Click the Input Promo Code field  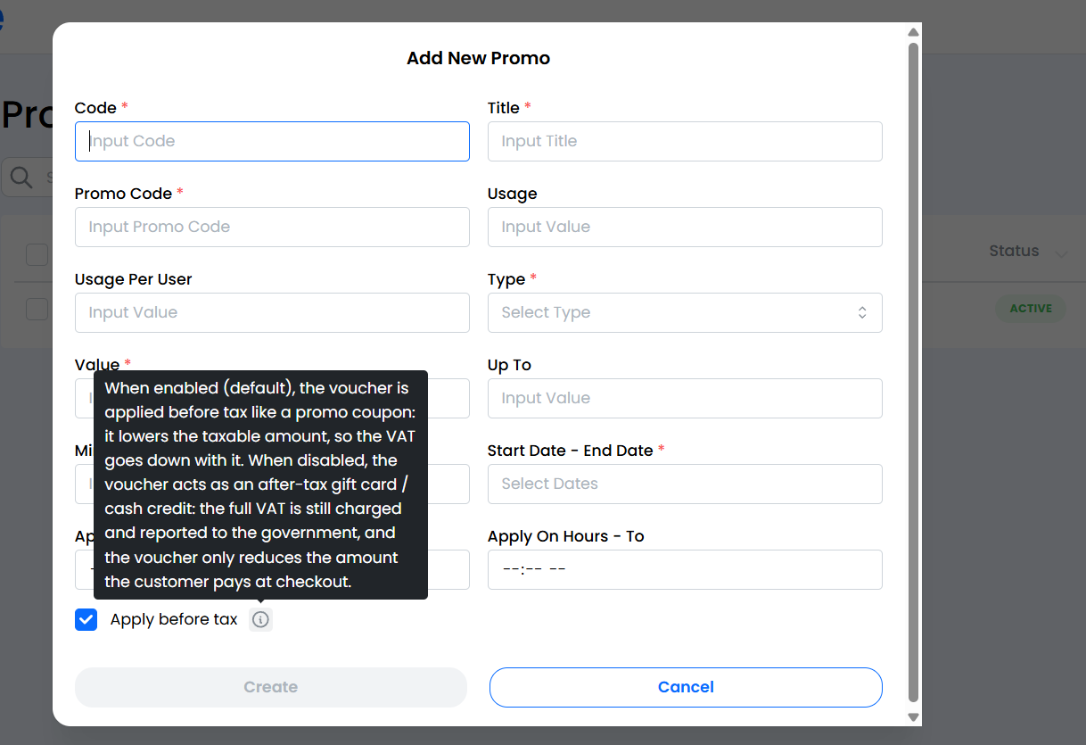coord(272,227)
